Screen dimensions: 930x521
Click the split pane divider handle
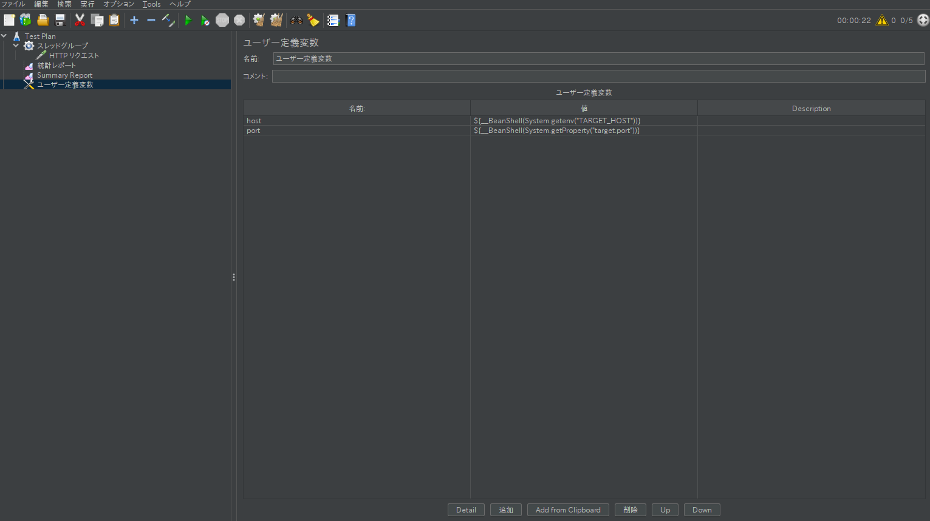[x=234, y=277]
